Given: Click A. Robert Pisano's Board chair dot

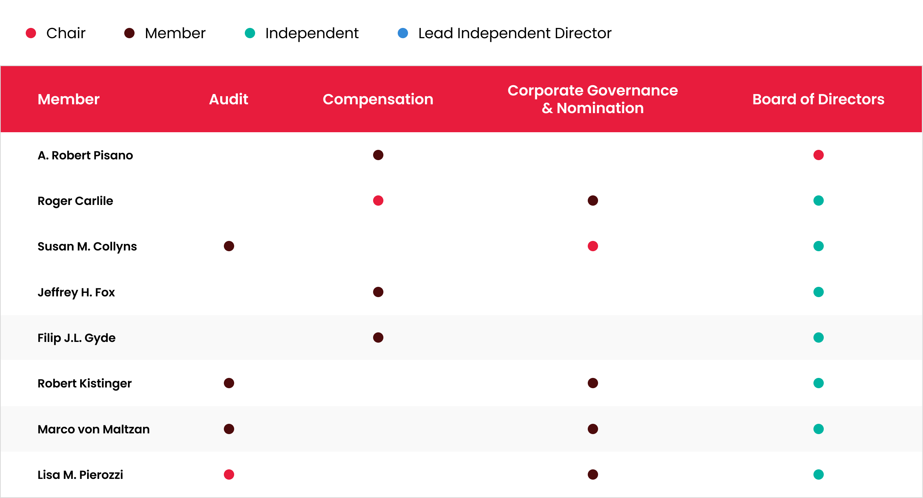Looking at the screenshot, I should coord(818,155).
